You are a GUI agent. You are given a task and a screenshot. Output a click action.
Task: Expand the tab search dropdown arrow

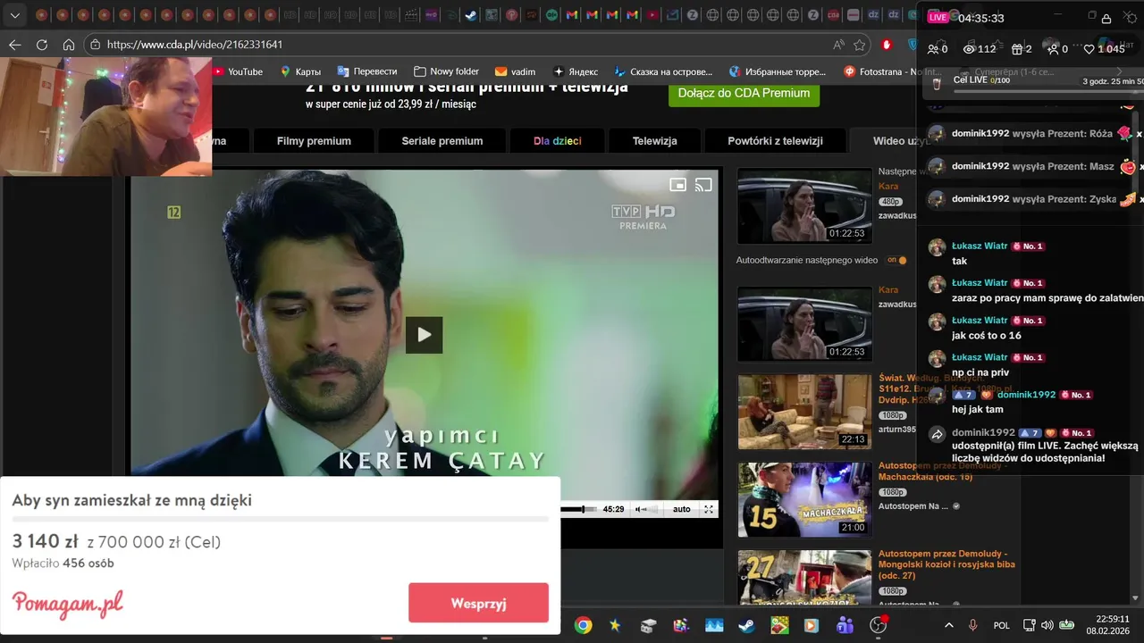(14, 15)
